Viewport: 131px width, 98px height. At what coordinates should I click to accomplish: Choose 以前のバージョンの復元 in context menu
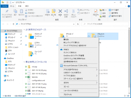(79, 73)
